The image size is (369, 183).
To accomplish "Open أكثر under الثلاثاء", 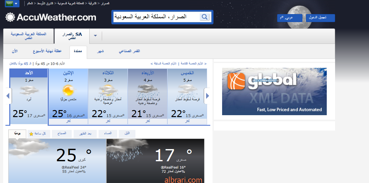I will pyautogui.click(x=108, y=121).
